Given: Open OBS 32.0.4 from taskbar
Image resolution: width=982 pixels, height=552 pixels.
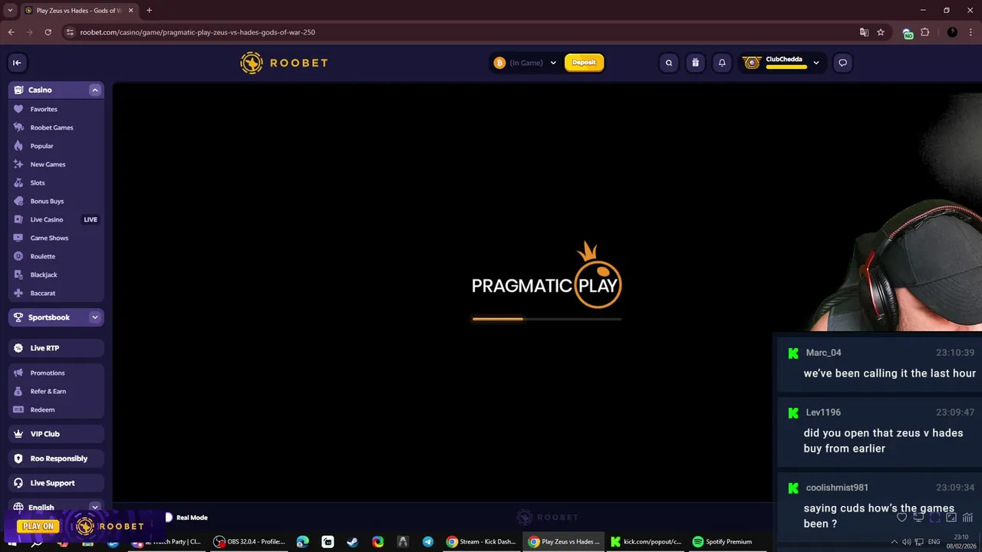Looking at the screenshot, I should pos(249,541).
